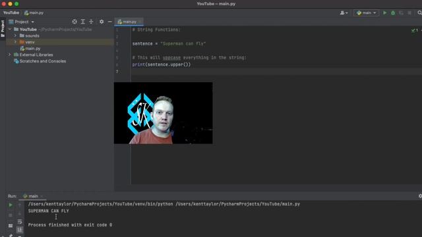Expand the sounds folder

(15, 36)
